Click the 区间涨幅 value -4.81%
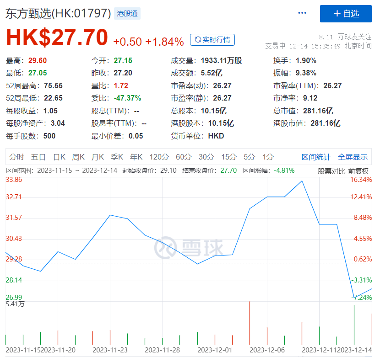 [284, 171]
